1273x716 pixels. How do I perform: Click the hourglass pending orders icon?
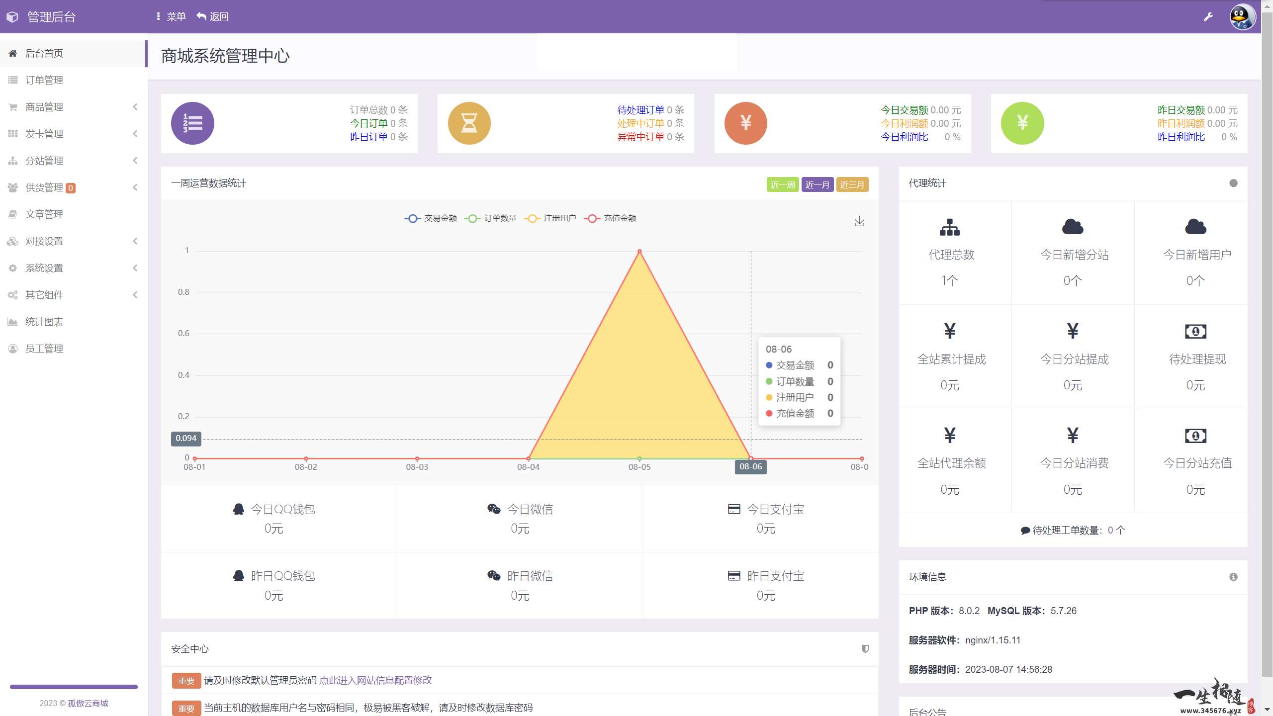tap(469, 123)
